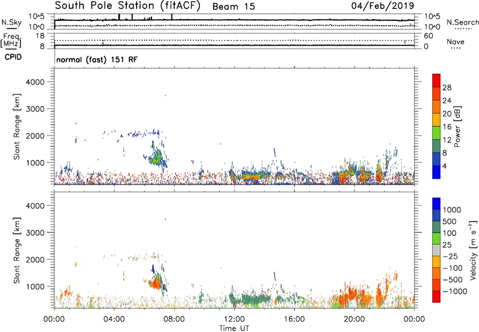479x332 pixels.
Task: Click the dark blue top velocity color segment
Action: [x=436, y=204]
